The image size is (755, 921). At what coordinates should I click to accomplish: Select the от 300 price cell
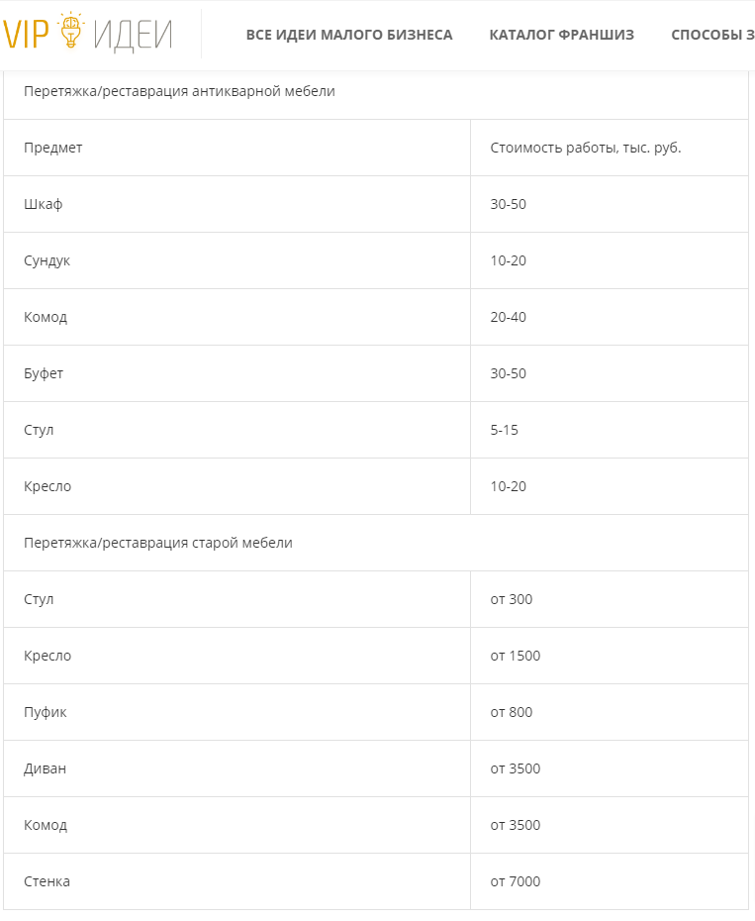pyautogui.click(x=512, y=599)
